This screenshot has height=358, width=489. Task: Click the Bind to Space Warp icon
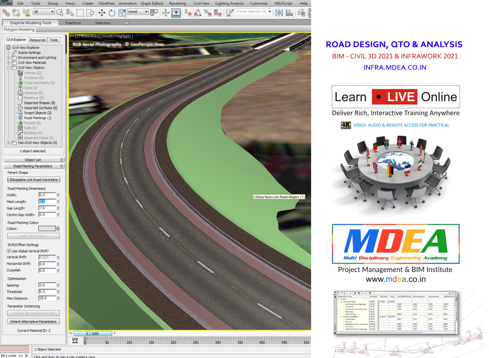[x=26, y=13]
